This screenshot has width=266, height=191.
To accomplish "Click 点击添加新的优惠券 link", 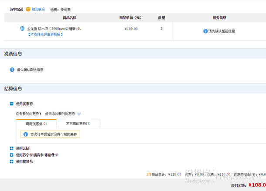I will [60, 114].
